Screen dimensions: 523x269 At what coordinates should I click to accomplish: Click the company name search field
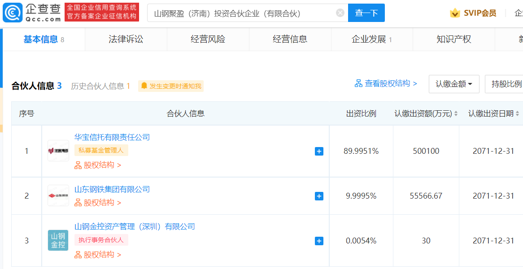click(x=242, y=13)
